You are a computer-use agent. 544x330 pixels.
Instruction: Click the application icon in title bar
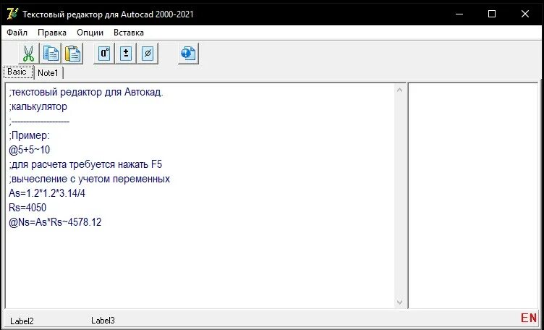click(12, 14)
